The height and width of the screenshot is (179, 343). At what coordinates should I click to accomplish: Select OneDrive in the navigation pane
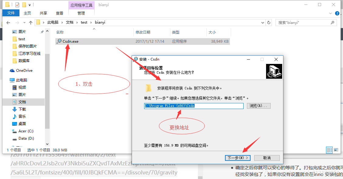click(24, 71)
